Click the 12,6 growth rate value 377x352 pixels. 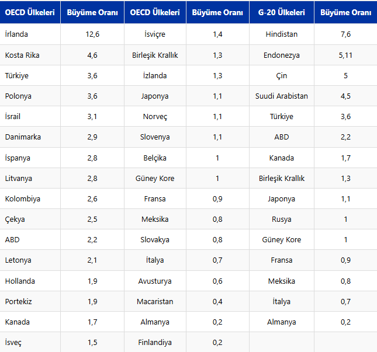[x=92, y=34]
